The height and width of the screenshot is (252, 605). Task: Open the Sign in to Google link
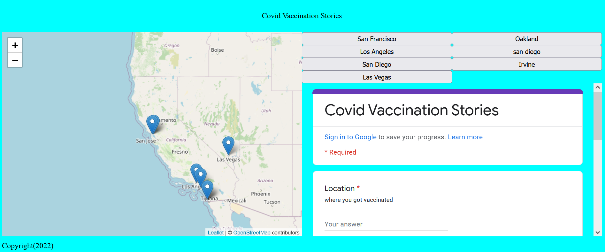pyautogui.click(x=350, y=137)
